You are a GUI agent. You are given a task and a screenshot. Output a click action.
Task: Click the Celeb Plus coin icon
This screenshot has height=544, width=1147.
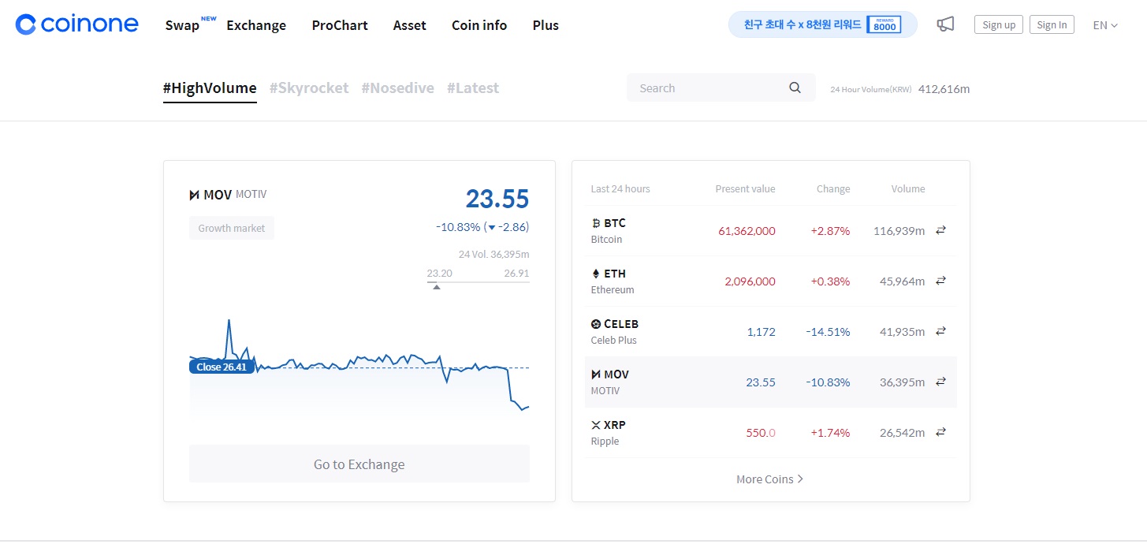pyautogui.click(x=596, y=324)
